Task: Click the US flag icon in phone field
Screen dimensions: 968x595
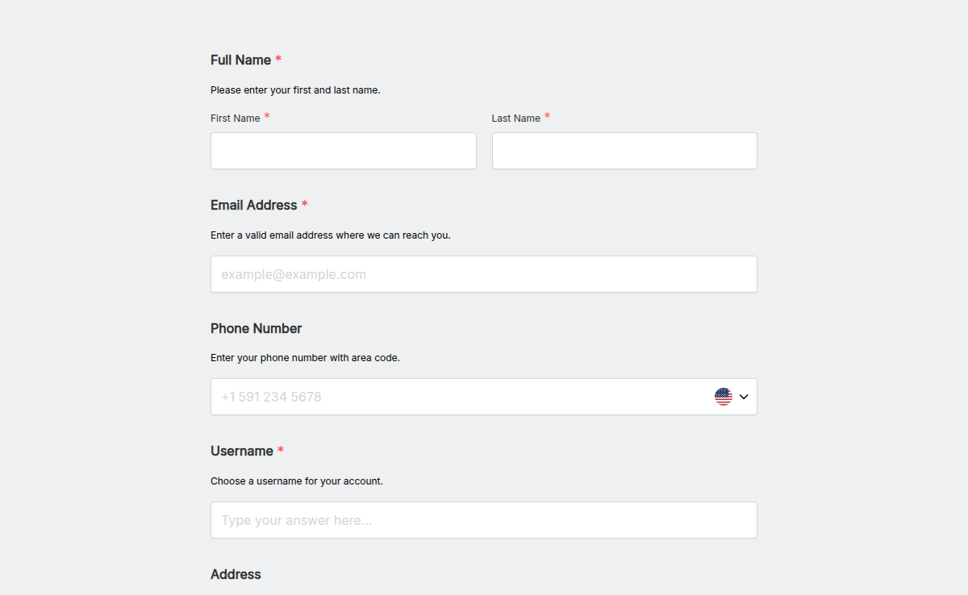Action: 723,396
